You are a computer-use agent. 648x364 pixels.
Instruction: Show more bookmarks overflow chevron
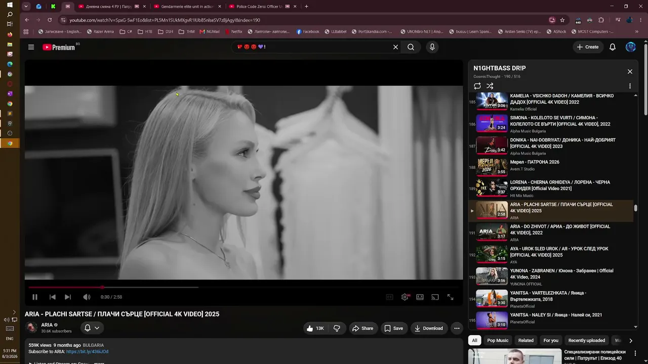[x=637, y=31]
